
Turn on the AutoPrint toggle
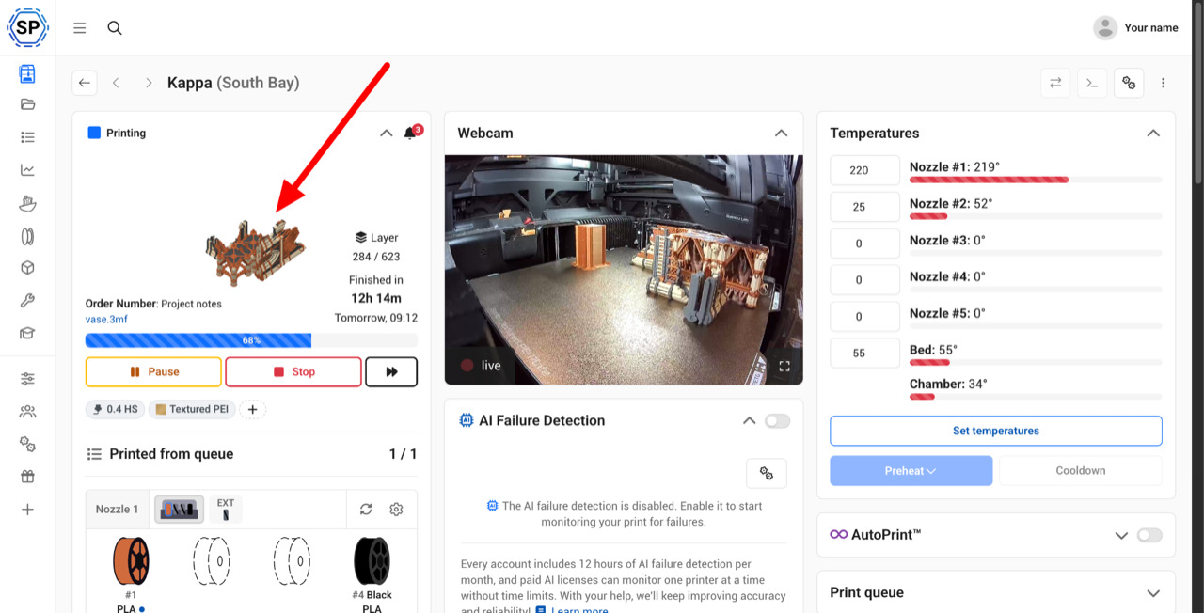pos(1149,535)
